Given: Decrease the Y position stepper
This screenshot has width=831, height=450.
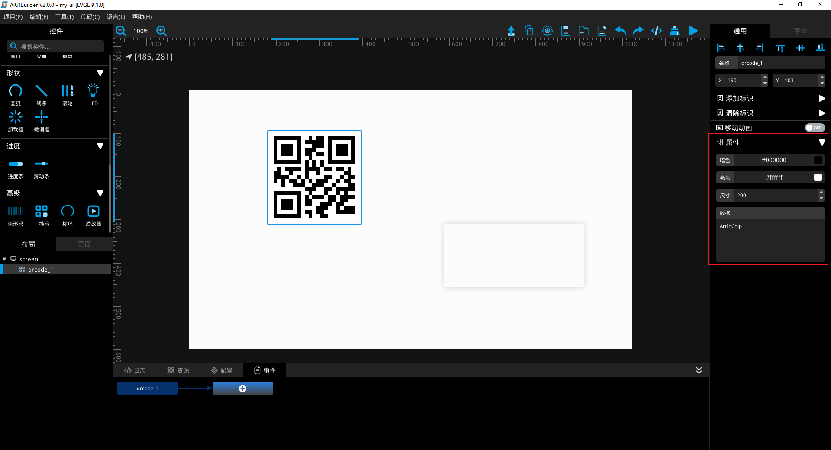Looking at the screenshot, I should (x=821, y=83).
